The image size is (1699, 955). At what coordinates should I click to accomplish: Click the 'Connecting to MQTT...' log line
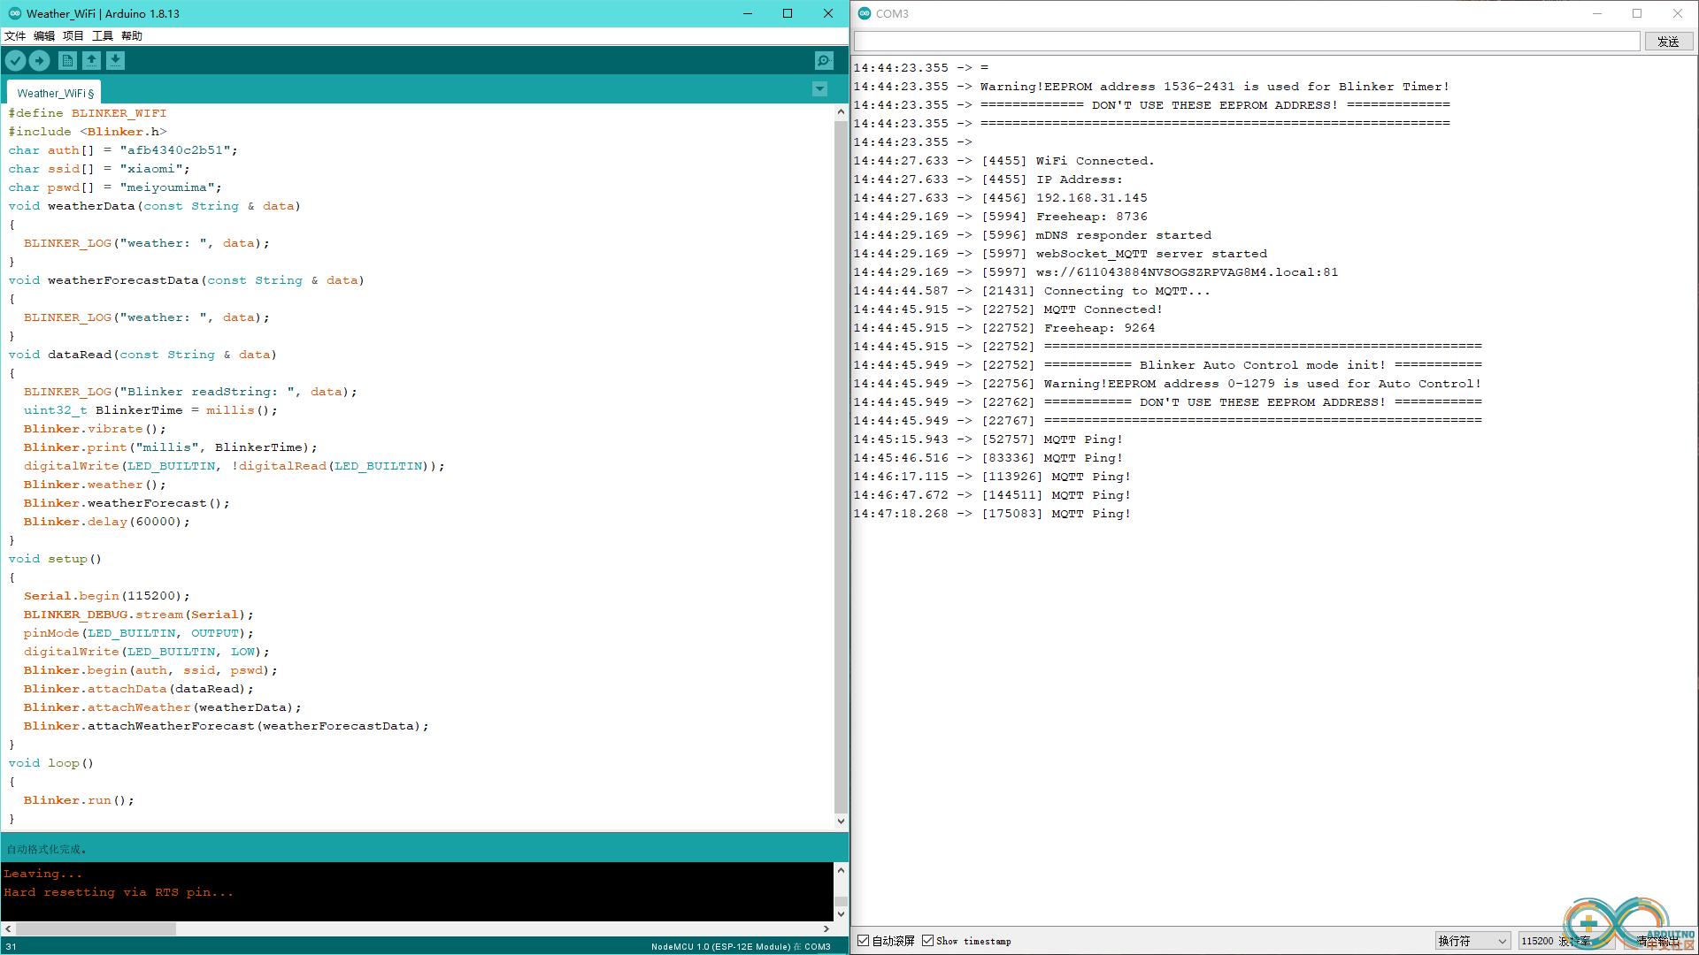tap(1032, 291)
